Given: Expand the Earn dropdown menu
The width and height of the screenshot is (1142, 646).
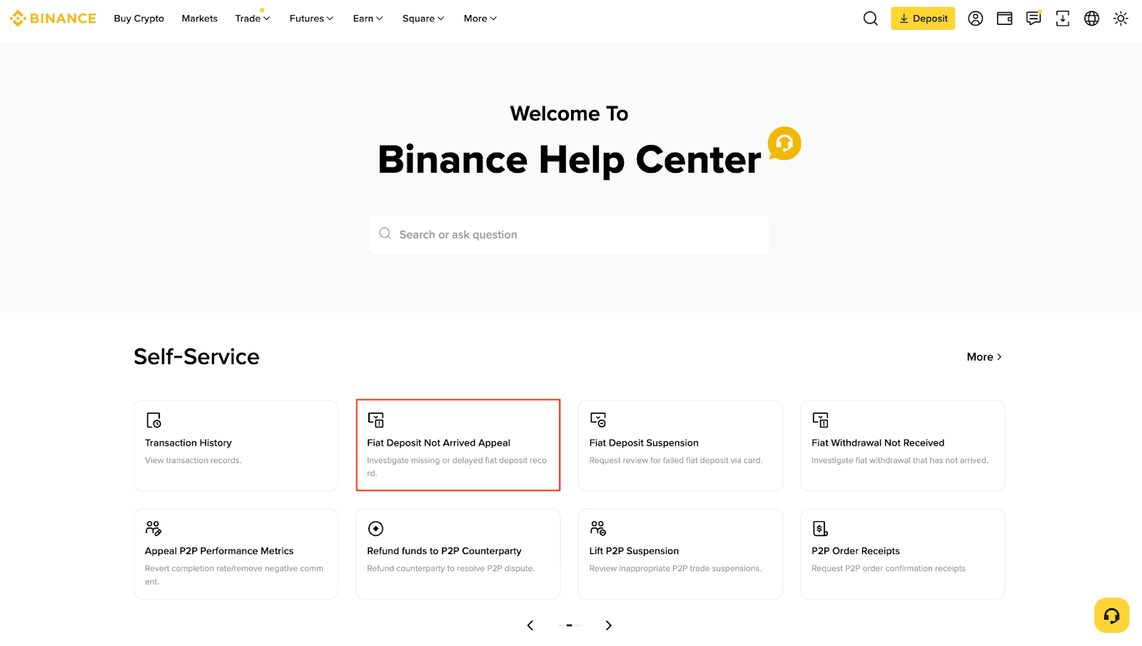Looking at the screenshot, I should pos(368,19).
